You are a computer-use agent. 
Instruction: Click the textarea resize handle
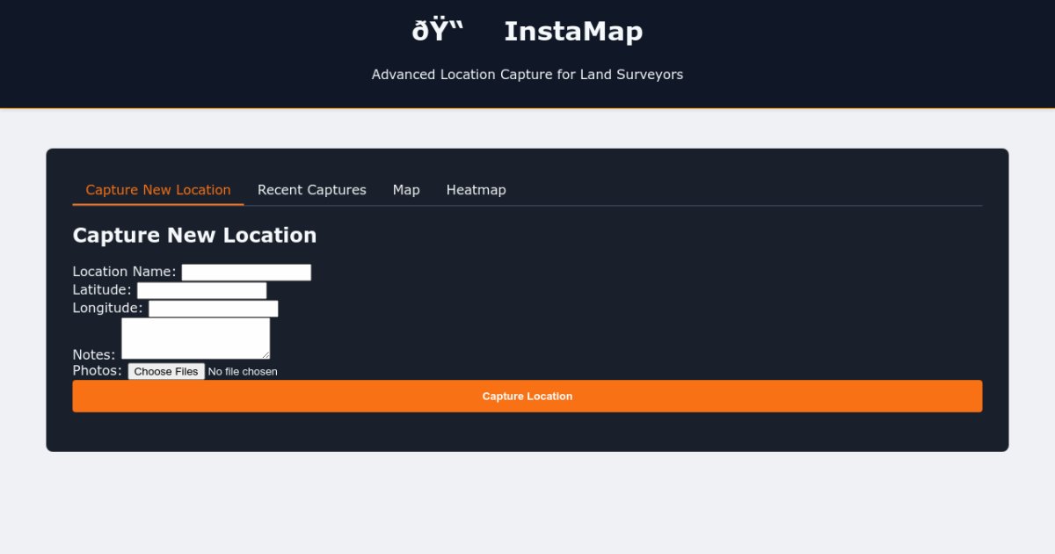click(x=266, y=355)
